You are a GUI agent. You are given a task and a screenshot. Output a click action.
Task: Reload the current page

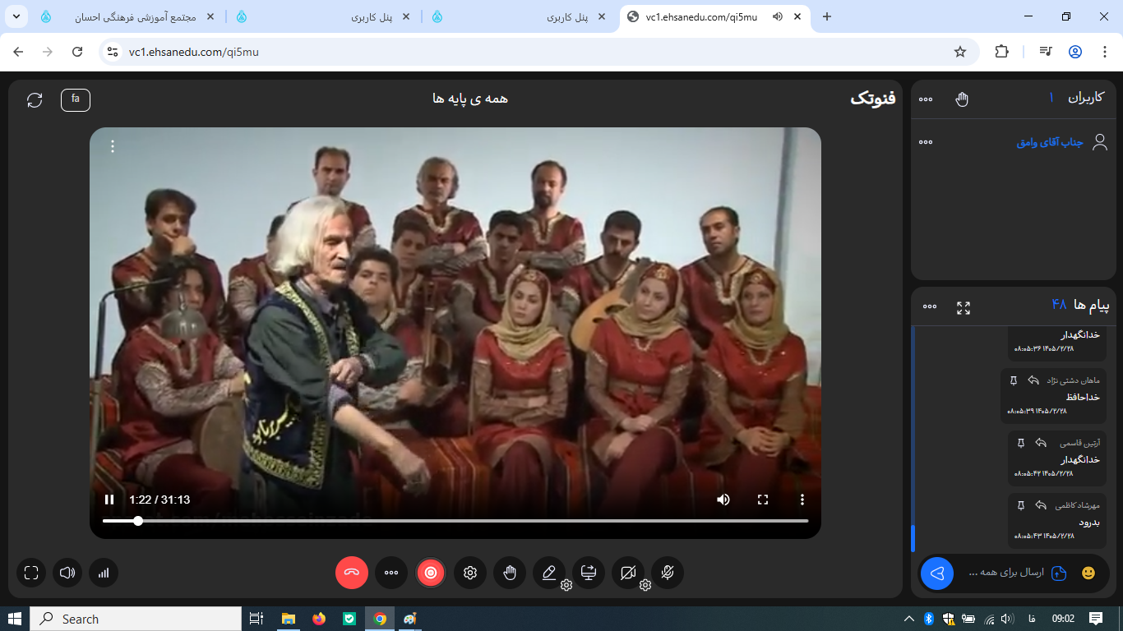pos(77,52)
